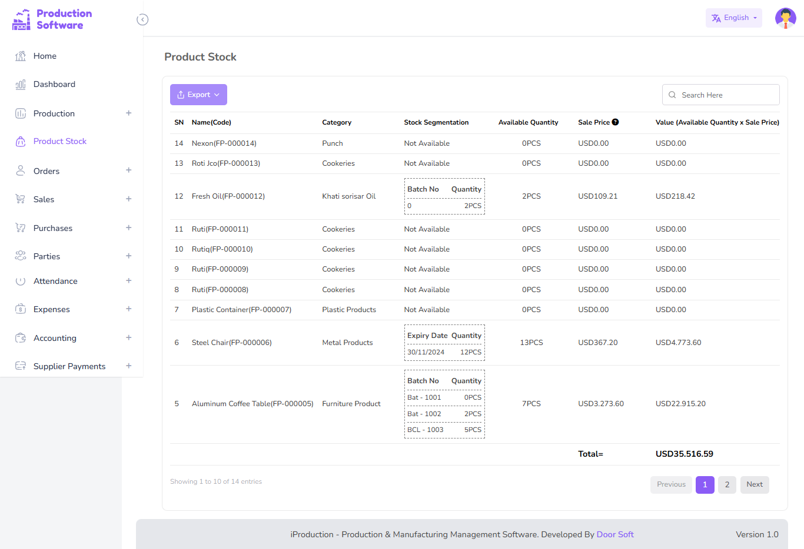Collapse the sidebar with the chevron arrow

point(142,19)
